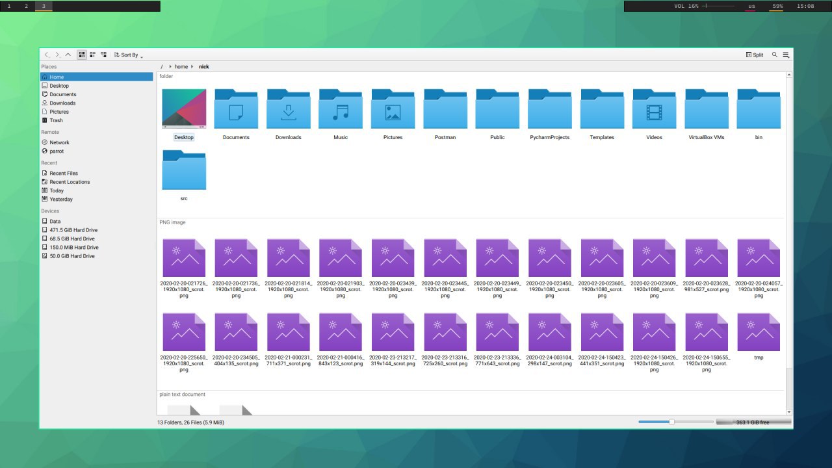
Task: Open the hamburger control menu
Action: (786, 55)
